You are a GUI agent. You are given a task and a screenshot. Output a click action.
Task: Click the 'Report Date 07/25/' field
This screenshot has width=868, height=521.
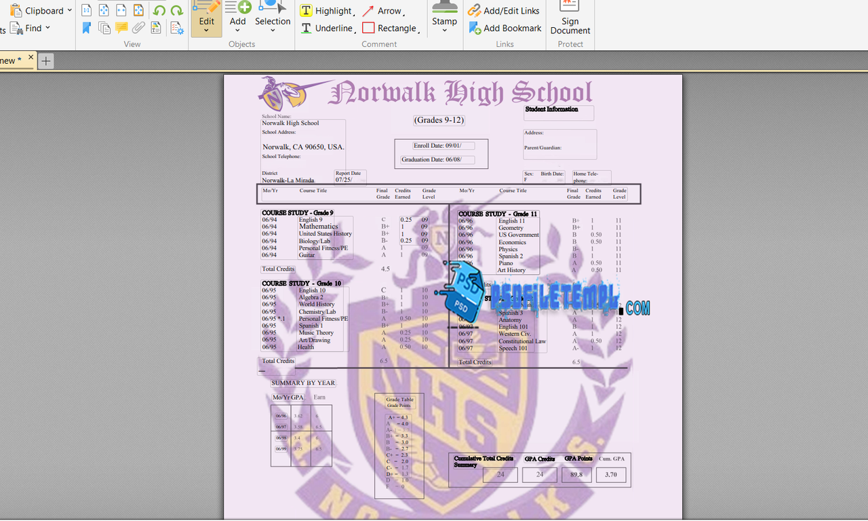[350, 177]
